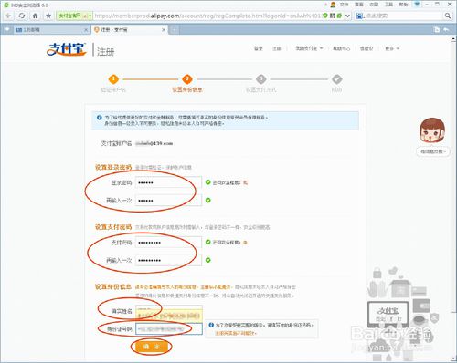Viewport: 457px width, 363px height.
Task: Click the skin shirt icon in title bar
Action: coord(417,5)
